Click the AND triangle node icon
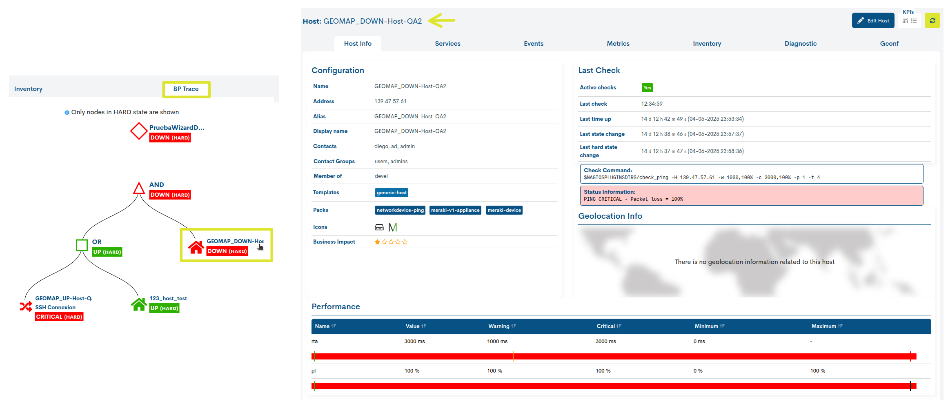948x406 pixels. (x=139, y=189)
